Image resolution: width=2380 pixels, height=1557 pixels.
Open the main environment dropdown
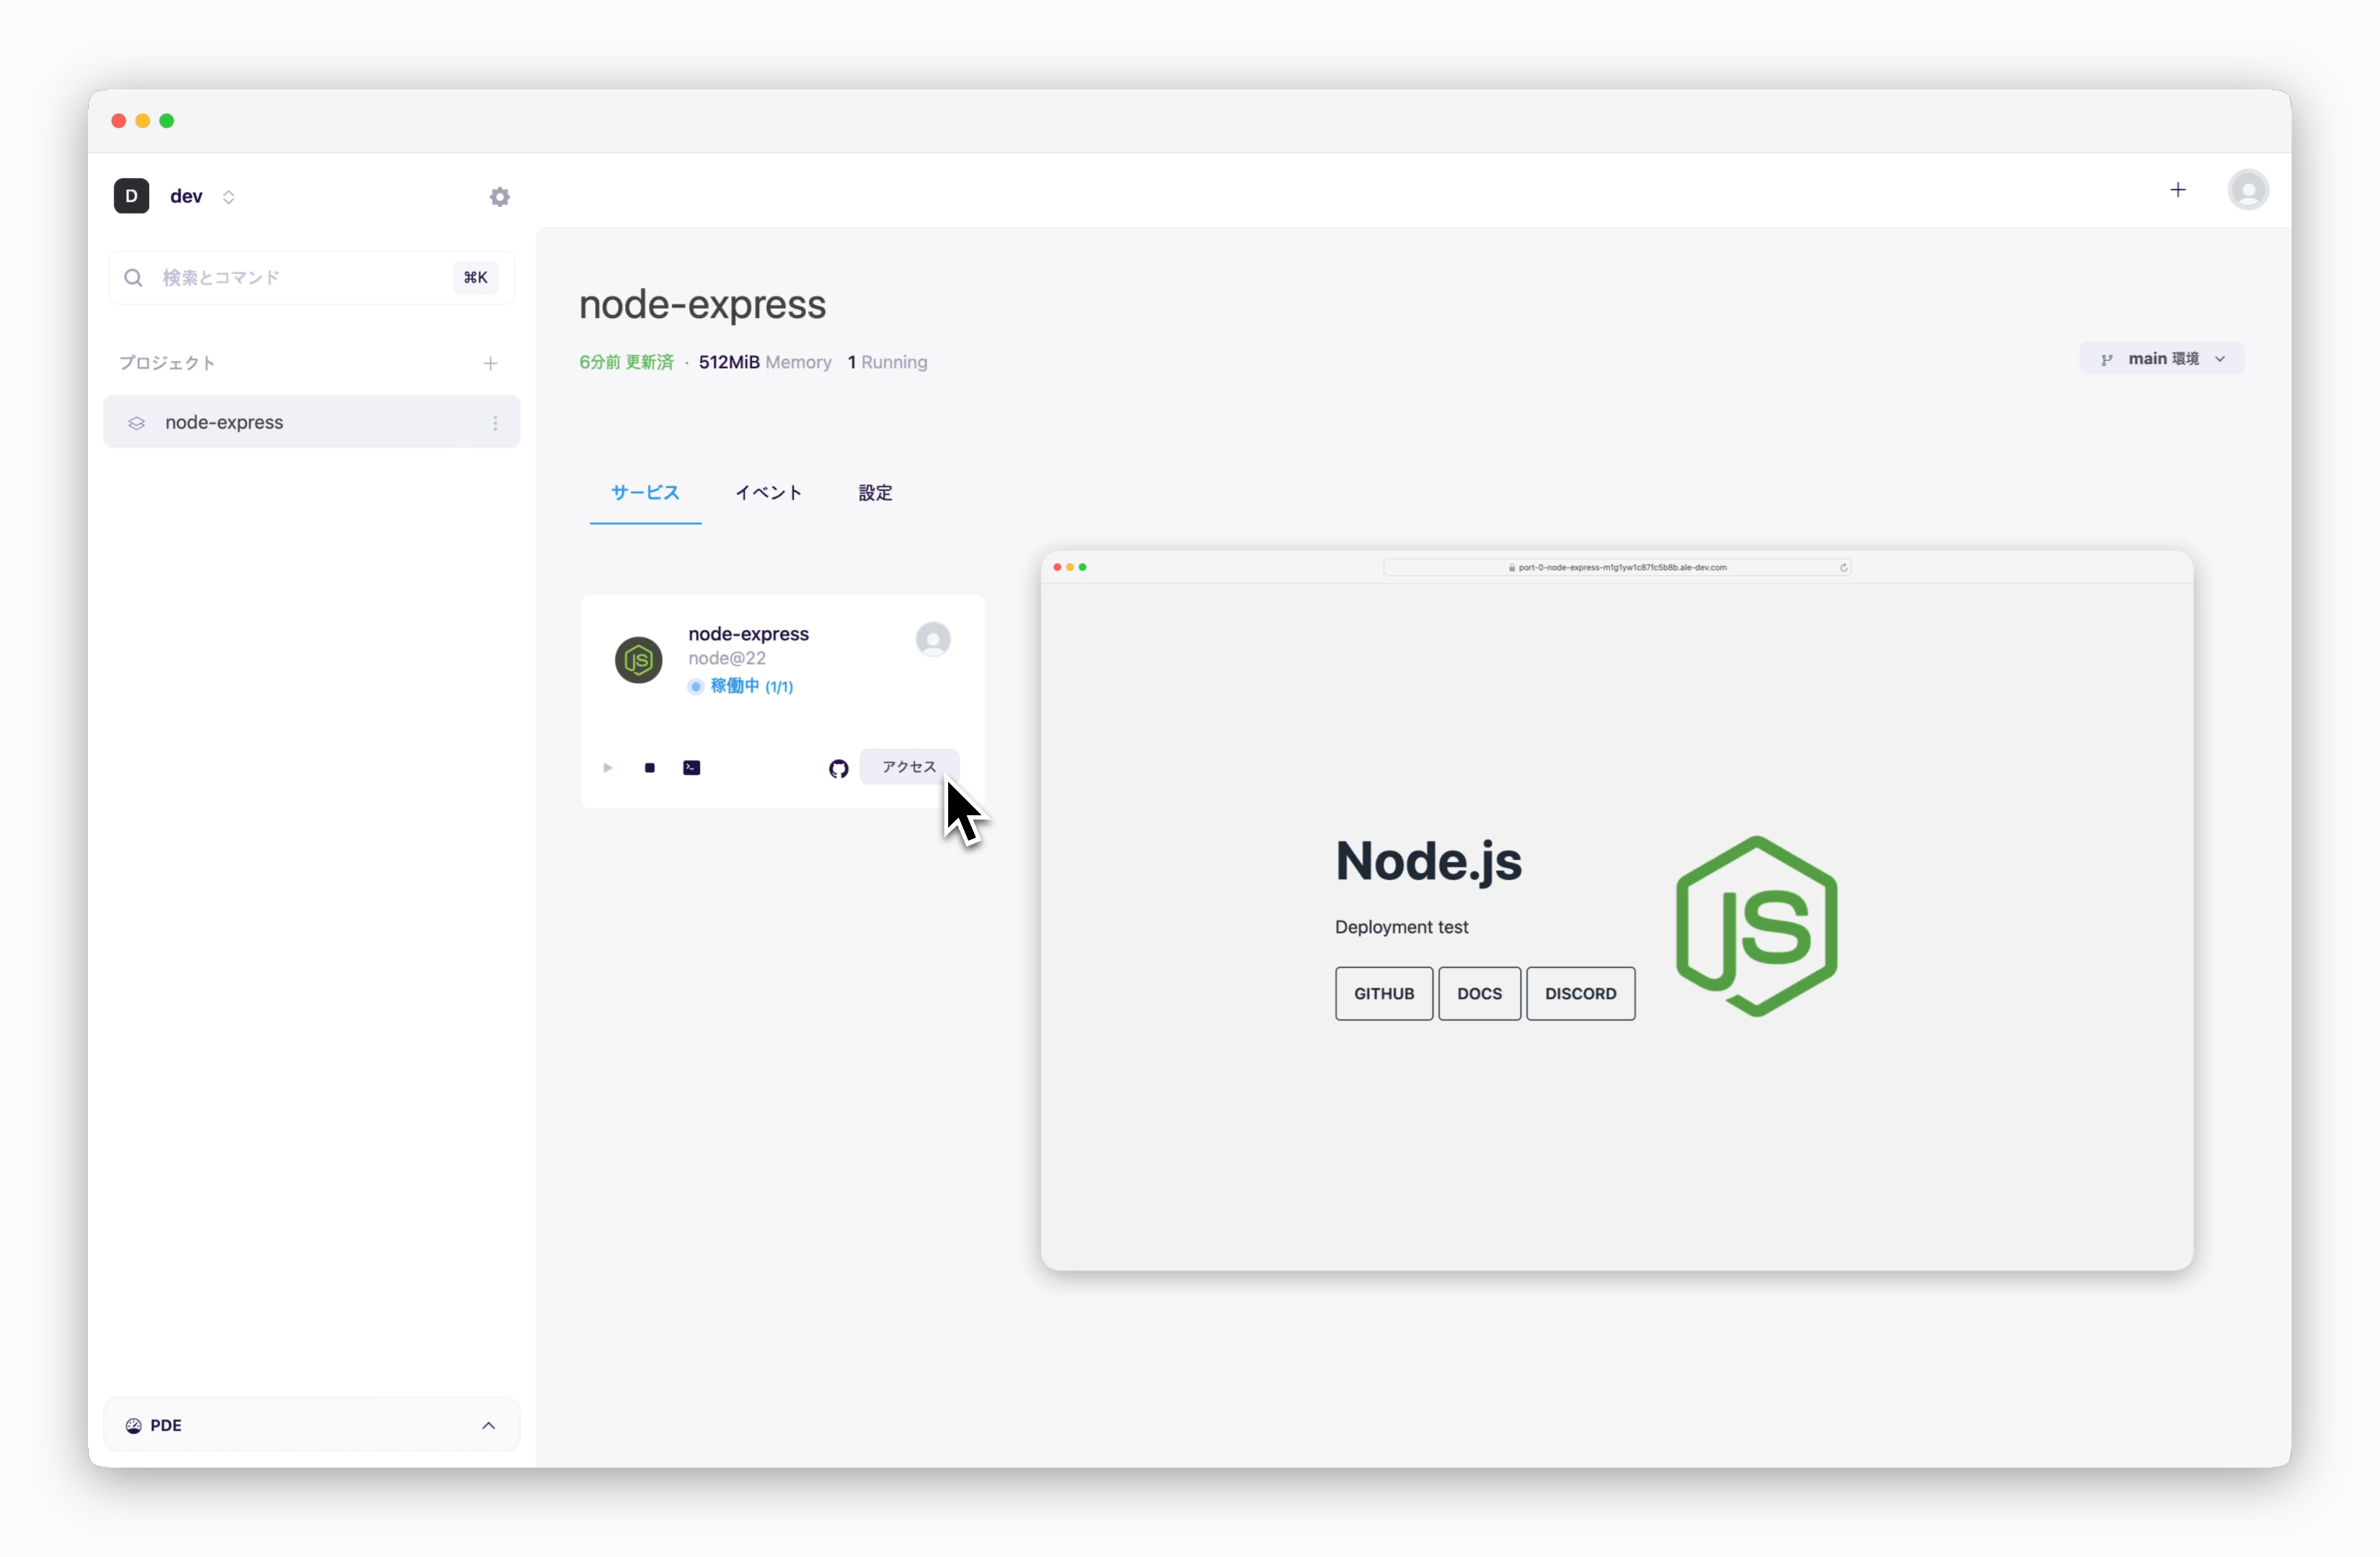pos(2162,359)
